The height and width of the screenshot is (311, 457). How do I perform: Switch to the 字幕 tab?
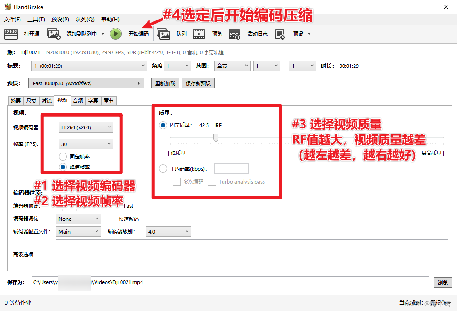tap(93, 101)
